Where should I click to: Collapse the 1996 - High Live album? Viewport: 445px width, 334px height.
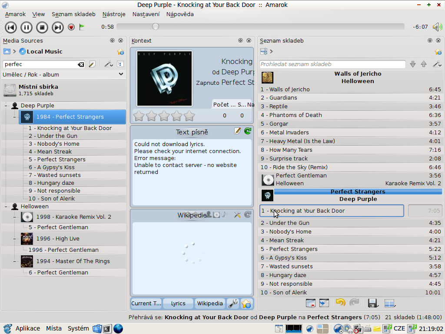pyautogui.click(x=14, y=239)
